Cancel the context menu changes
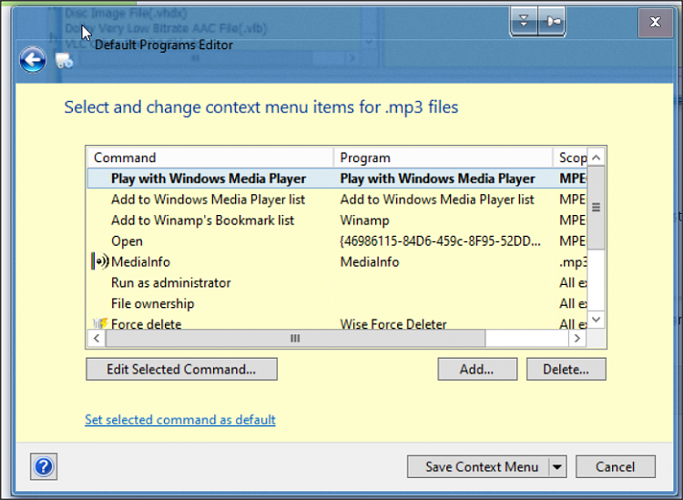This screenshot has height=500, width=683. (x=615, y=467)
